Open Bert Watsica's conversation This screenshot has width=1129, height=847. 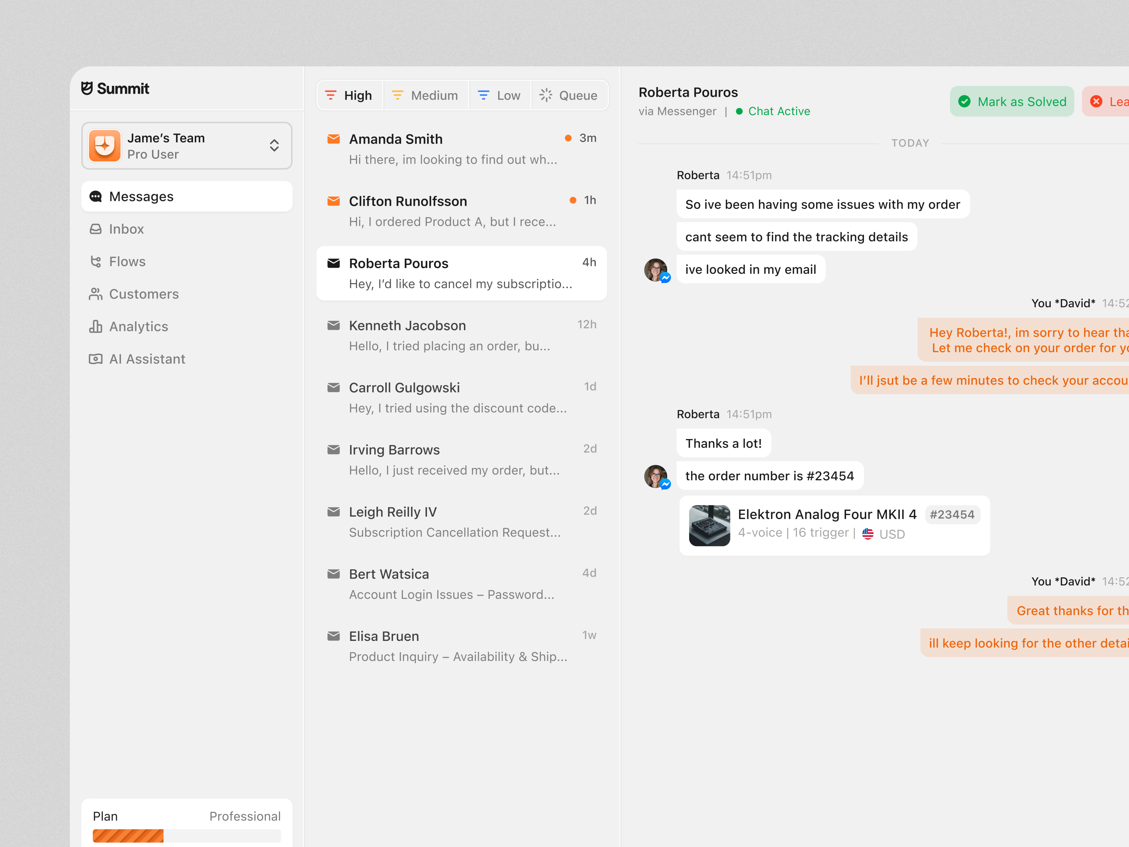461,584
